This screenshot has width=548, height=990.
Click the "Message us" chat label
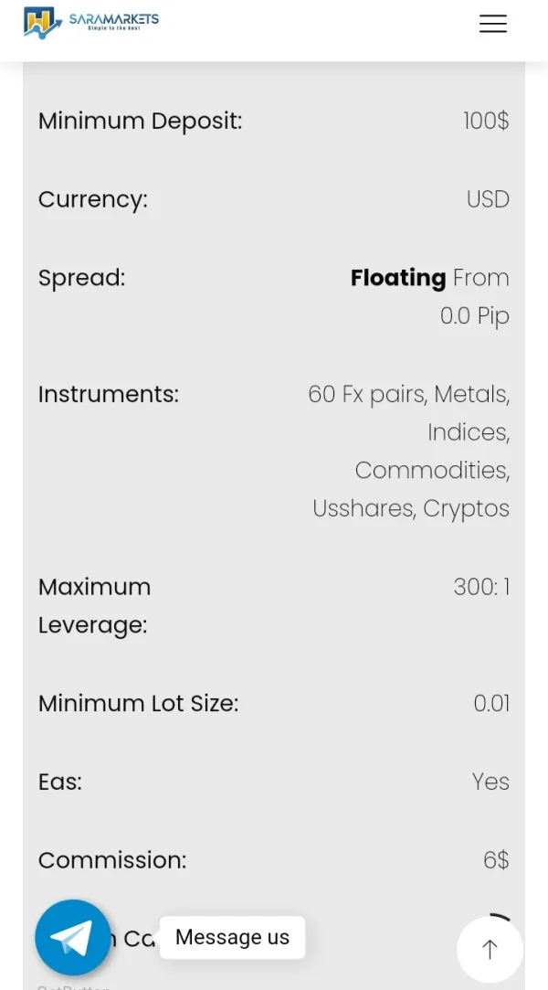232,937
